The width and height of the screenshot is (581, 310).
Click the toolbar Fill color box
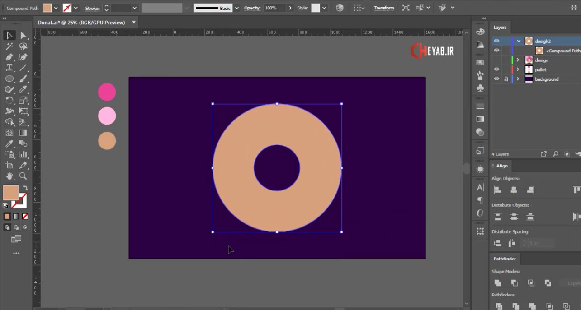pyautogui.click(x=11, y=193)
